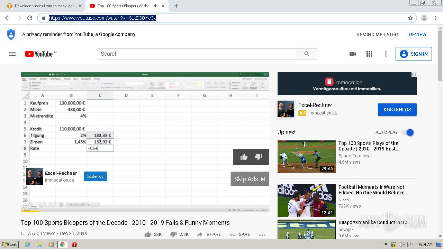
Task: Dislike the ad with thumbs down overlay
Action: click(x=259, y=157)
